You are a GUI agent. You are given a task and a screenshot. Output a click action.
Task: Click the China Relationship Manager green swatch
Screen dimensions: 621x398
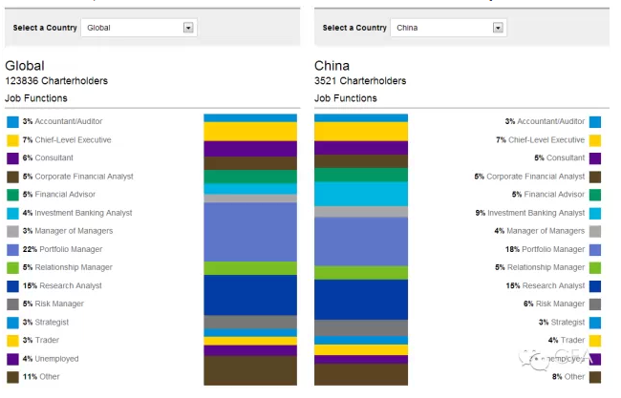click(595, 267)
